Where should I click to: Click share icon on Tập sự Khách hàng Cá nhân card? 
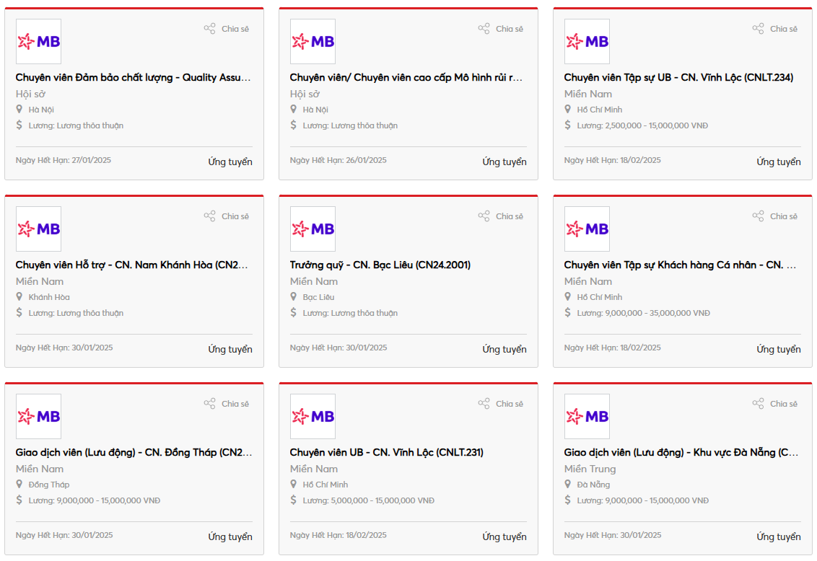click(x=758, y=216)
